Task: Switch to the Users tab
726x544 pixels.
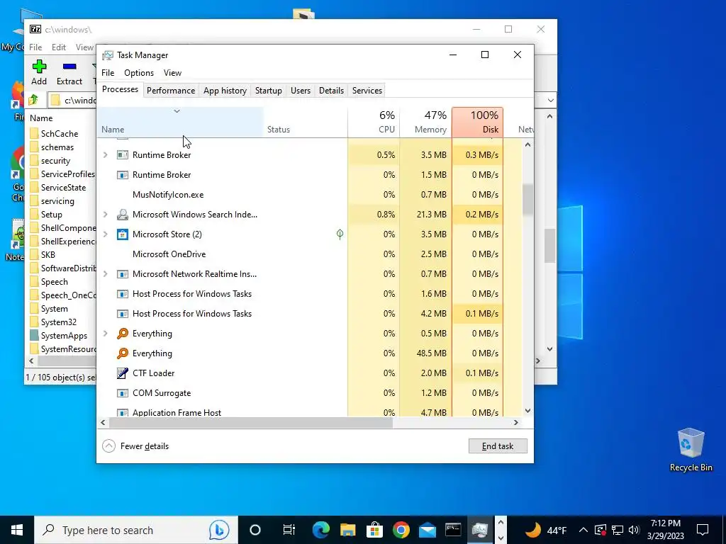Action: [301, 91]
